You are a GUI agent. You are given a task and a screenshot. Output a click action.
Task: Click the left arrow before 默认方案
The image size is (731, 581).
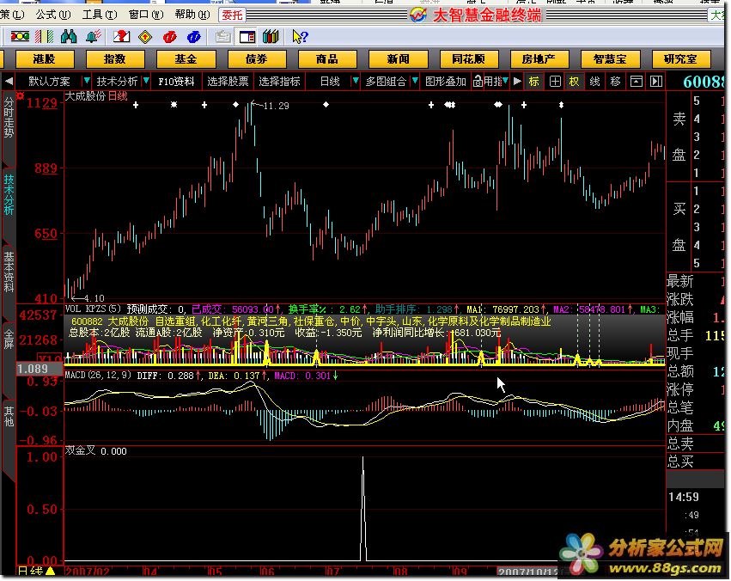point(9,82)
